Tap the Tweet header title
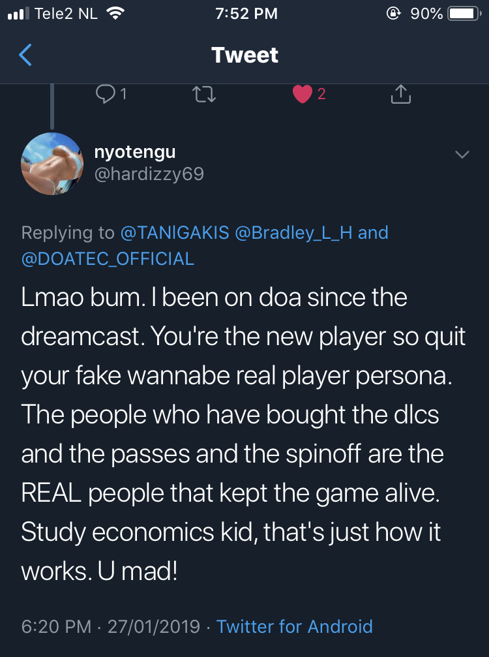The width and height of the screenshot is (489, 657). tap(244, 55)
